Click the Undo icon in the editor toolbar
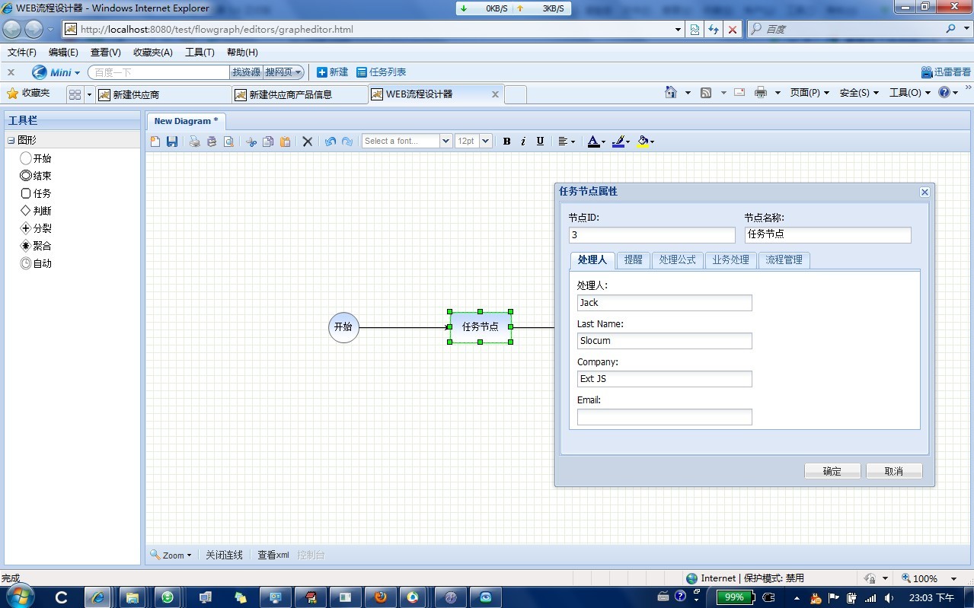Viewport: 974px width, 608px height. 329,141
